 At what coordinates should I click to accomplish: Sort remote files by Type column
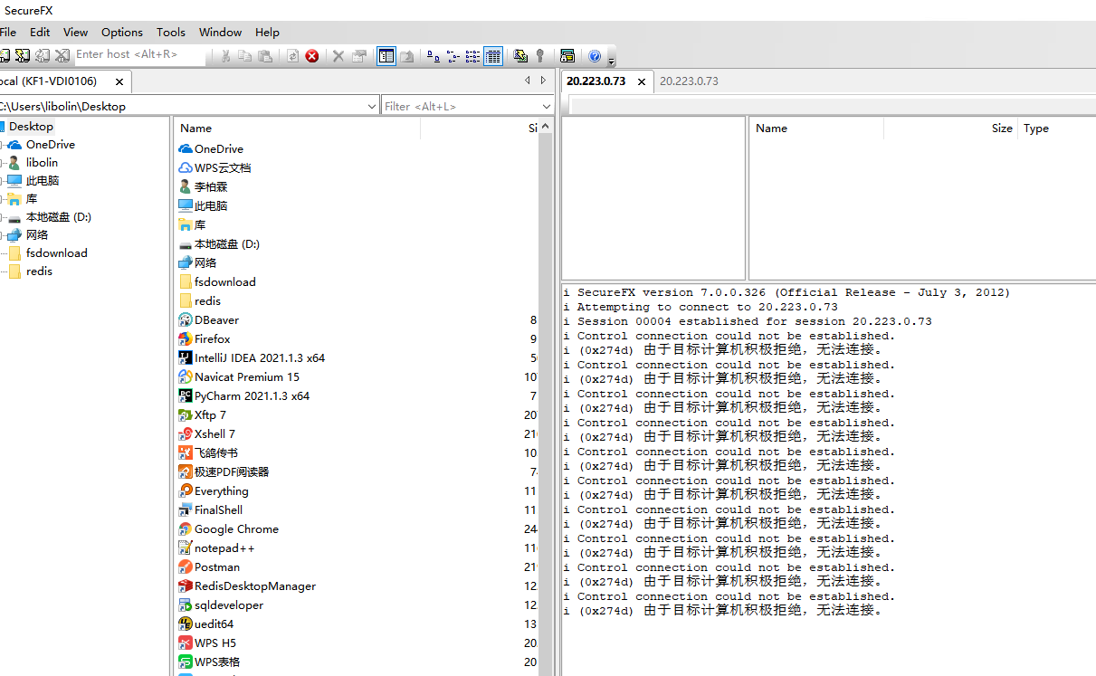click(x=1056, y=129)
